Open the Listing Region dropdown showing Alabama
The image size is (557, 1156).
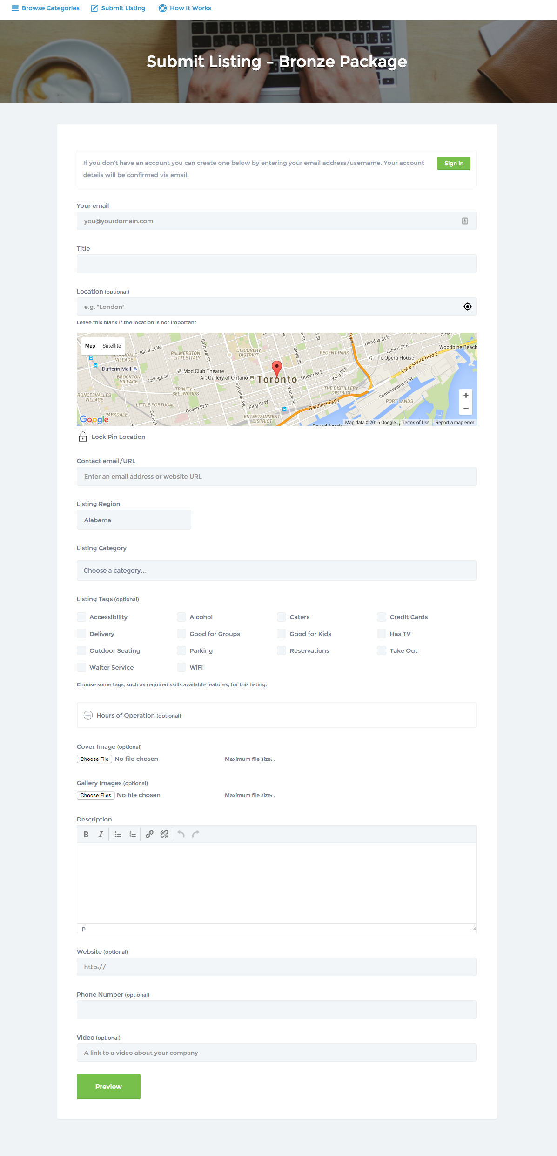134,520
